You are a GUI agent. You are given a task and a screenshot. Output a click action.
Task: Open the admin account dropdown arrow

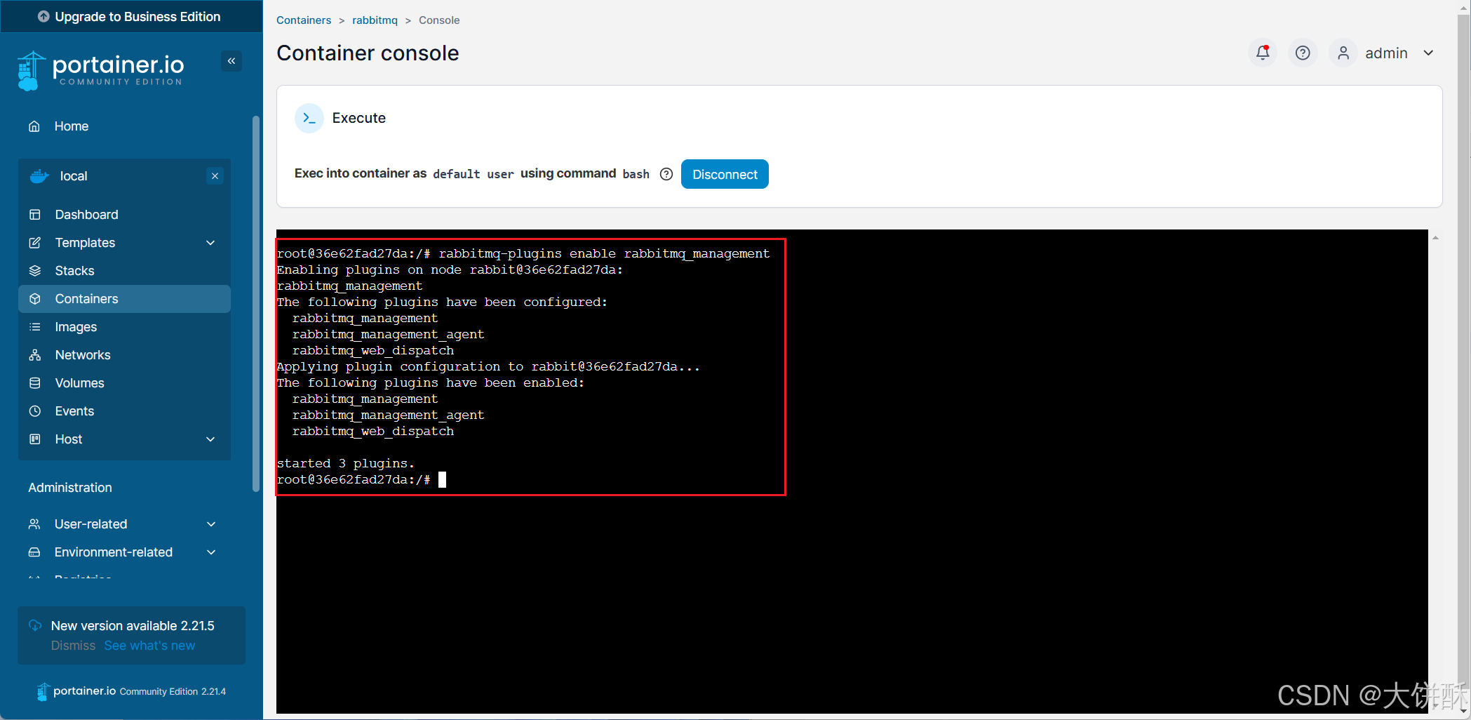pos(1428,53)
